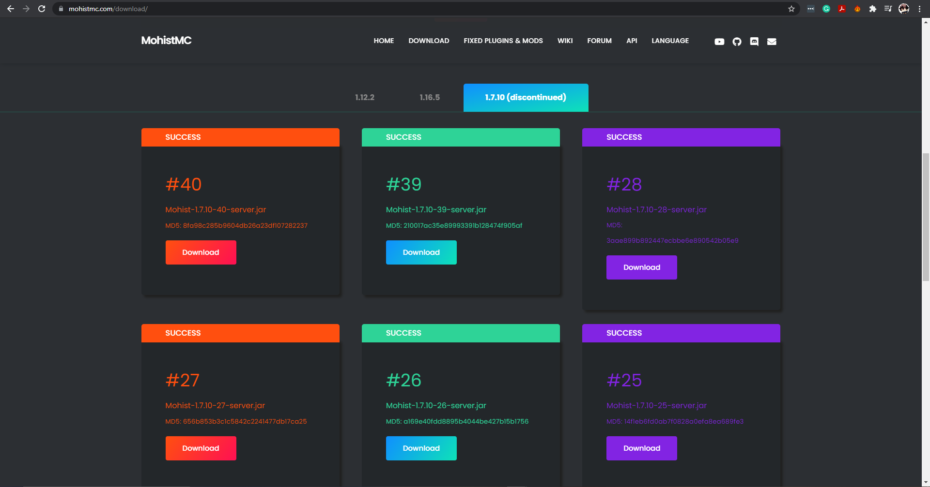Open the Extensions puzzle-piece menu

(873, 9)
